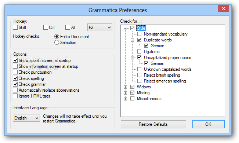Screen dimensions: 239x143
Task: Expand the Missing tree node
Action: [125, 93]
